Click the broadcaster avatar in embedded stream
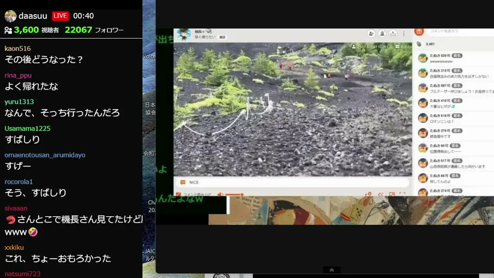494x278 pixels. [x=183, y=34]
